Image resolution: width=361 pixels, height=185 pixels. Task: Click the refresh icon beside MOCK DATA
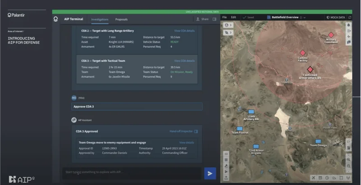click(x=349, y=17)
